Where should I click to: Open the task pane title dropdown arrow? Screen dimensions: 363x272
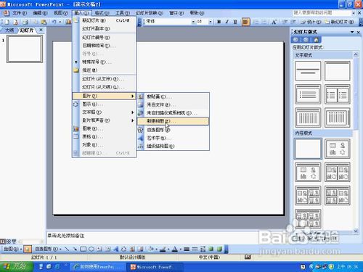tap(352, 32)
